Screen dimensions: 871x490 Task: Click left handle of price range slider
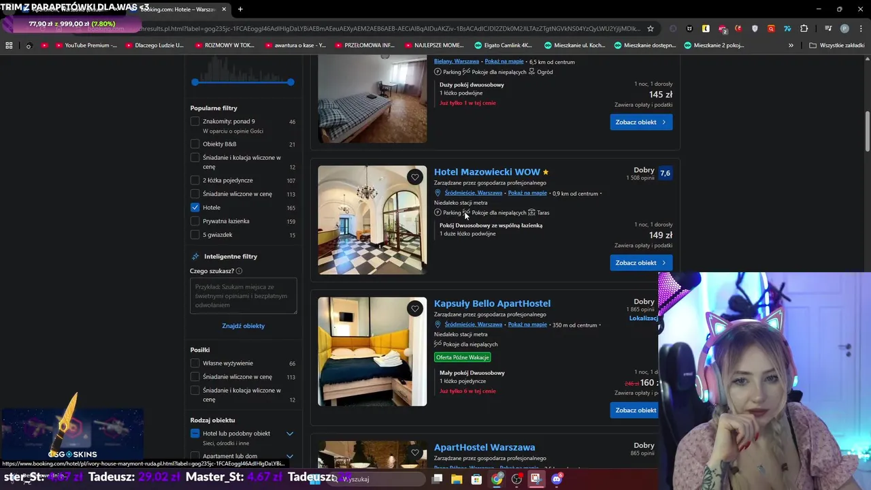point(195,82)
